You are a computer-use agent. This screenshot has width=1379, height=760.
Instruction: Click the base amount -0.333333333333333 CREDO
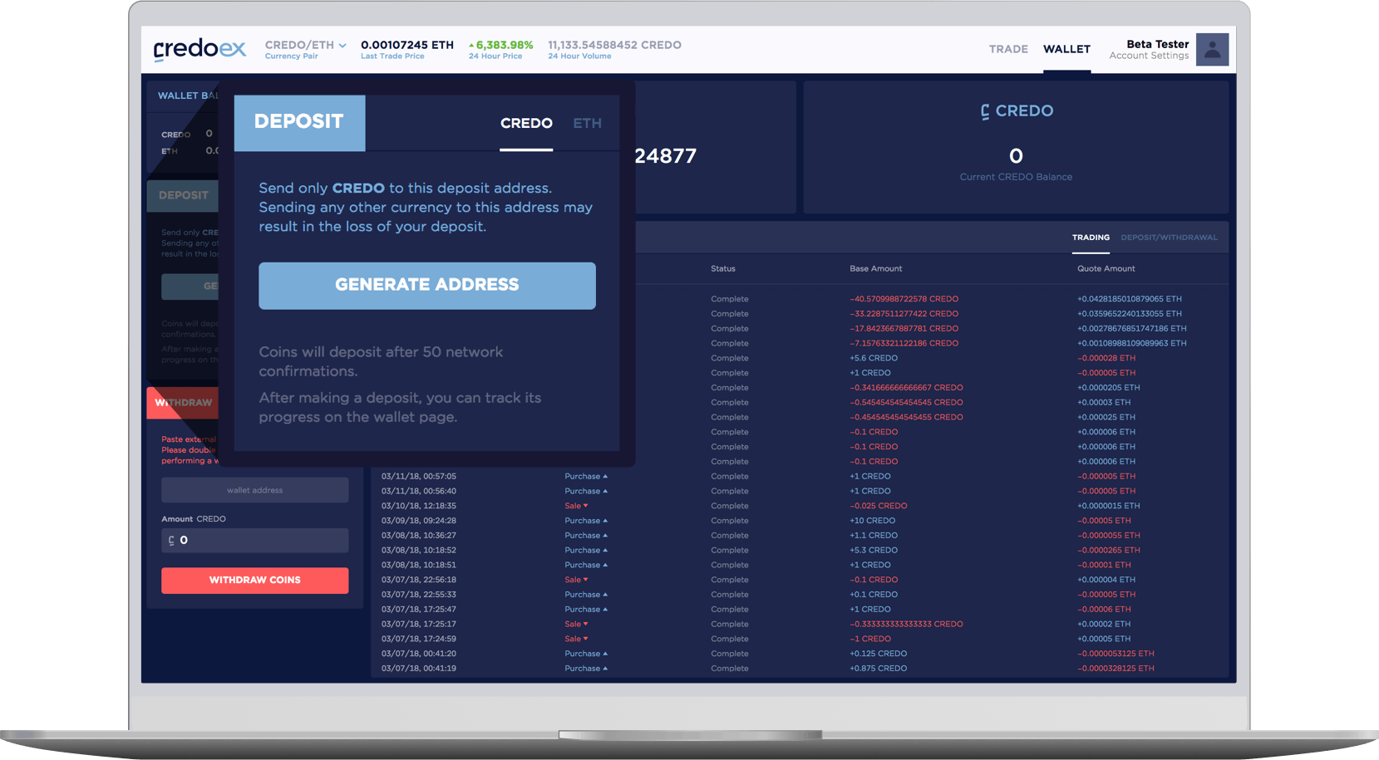click(906, 625)
